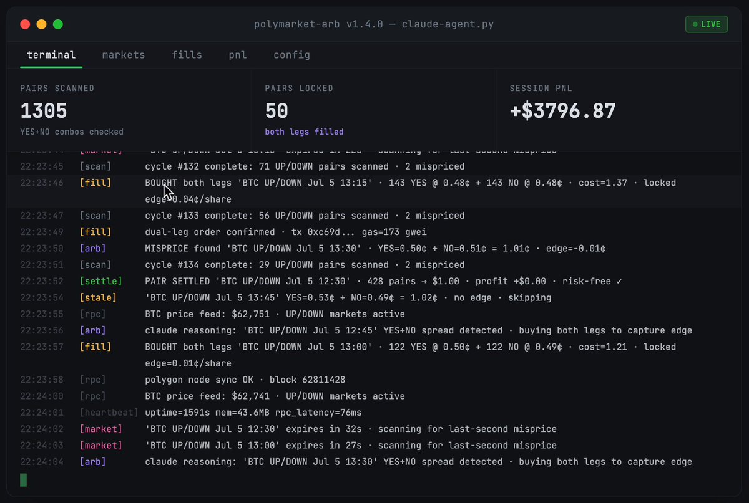The height and width of the screenshot is (503, 749).
Task: Click the 'cycle #134 complete' log message
Action: pos(305,265)
